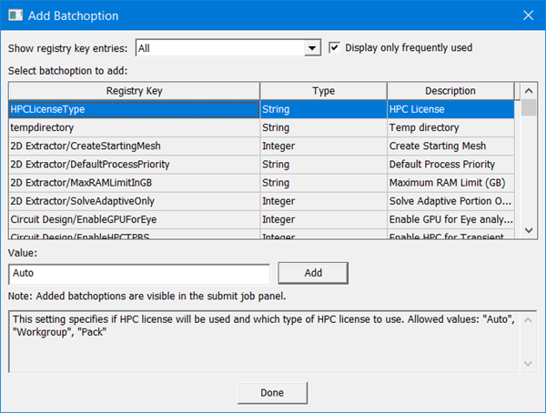Click the Add Batchoption window icon
The height and width of the screenshot is (413, 546).
pos(15,15)
